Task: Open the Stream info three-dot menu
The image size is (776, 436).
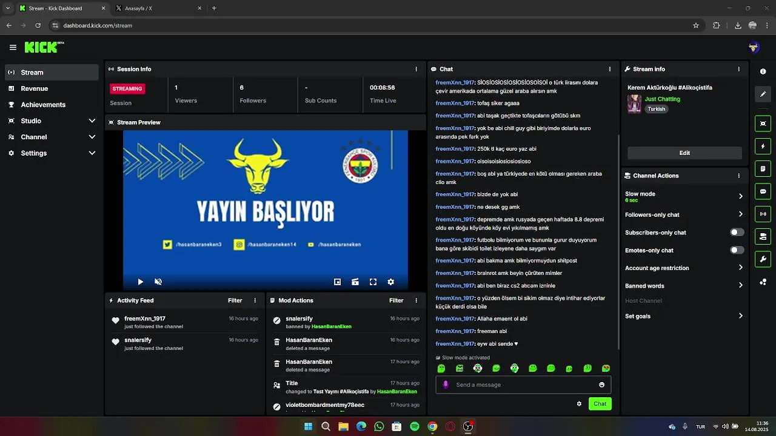Action: [x=738, y=69]
